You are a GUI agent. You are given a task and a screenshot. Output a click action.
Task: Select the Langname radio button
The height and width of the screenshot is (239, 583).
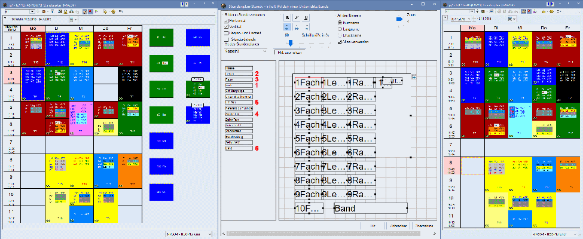pos(340,28)
